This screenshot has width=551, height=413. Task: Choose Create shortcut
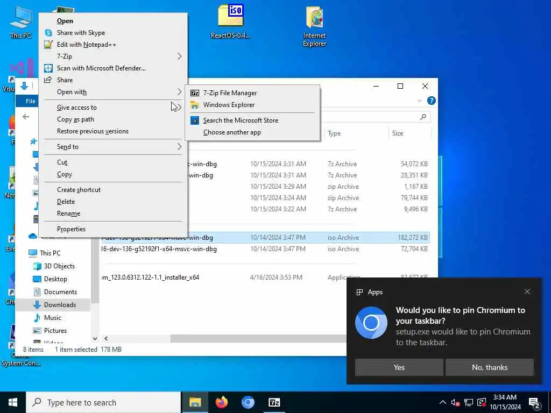click(x=79, y=190)
